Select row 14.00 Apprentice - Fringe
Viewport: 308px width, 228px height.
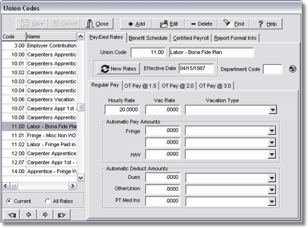(39, 171)
